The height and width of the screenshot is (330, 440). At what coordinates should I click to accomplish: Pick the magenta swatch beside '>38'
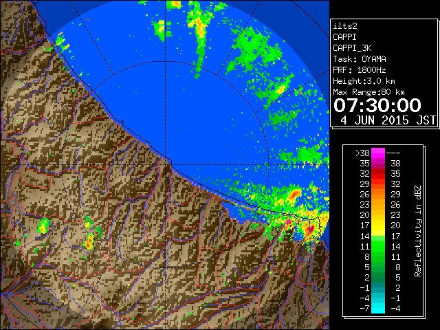click(x=378, y=153)
